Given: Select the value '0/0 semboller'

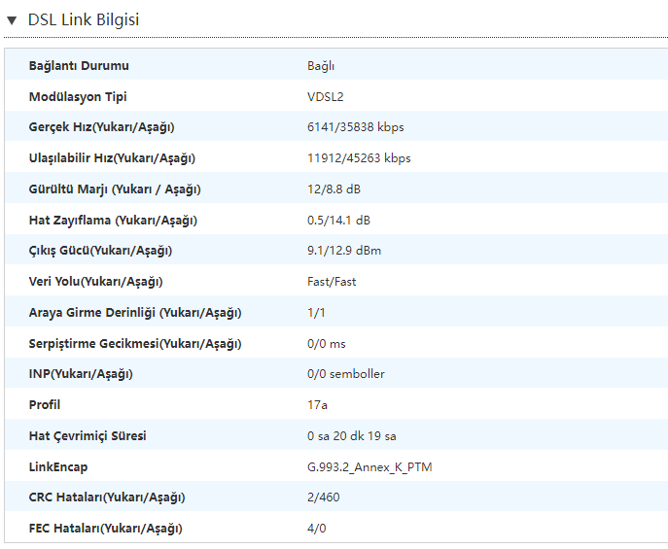Looking at the screenshot, I should [346, 374].
